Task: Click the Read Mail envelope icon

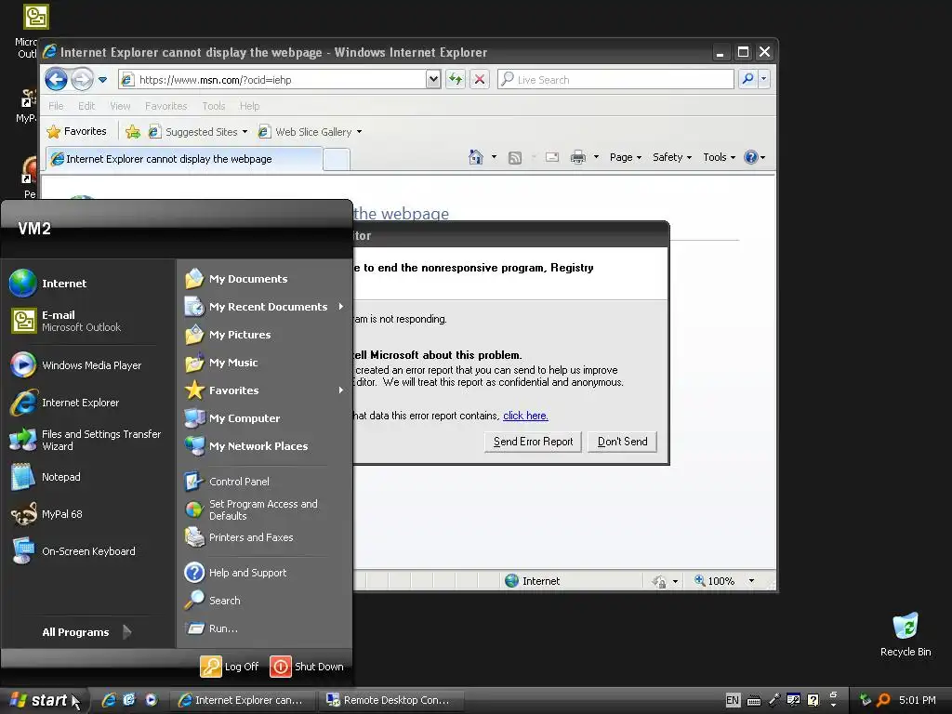Action: pyautogui.click(x=552, y=157)
